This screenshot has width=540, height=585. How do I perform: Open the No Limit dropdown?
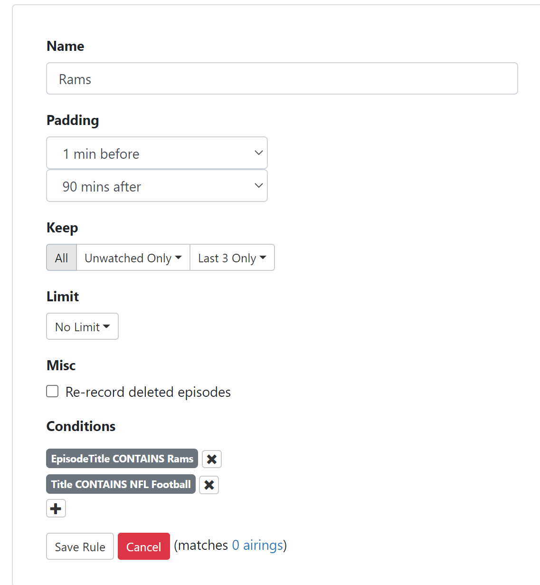tap(82, 326)
